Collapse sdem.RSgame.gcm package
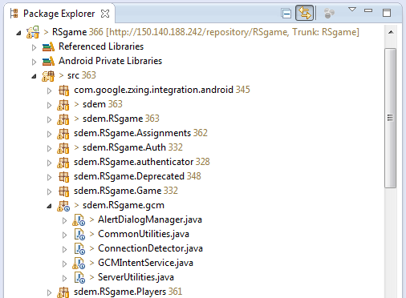Screen dimensions: 406x298 [49, 206]
